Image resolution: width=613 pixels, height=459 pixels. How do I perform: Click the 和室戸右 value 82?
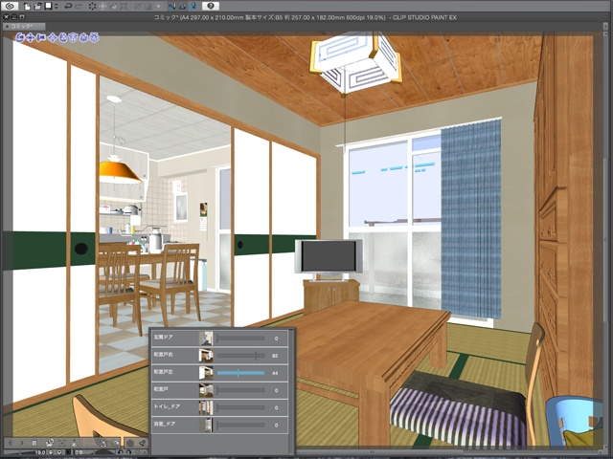[275, 356]
